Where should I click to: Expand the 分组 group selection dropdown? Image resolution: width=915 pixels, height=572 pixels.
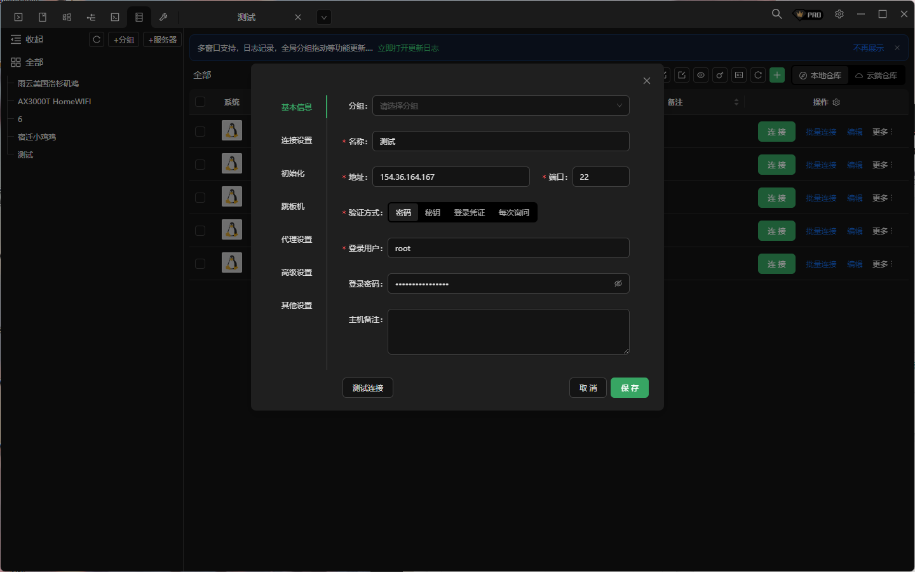(501, 106)
